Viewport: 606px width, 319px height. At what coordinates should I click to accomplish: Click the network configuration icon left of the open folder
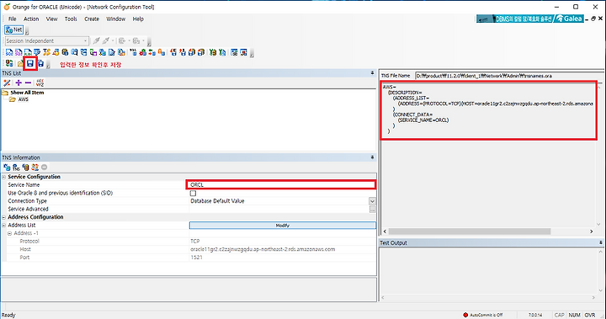click(9, 63)
